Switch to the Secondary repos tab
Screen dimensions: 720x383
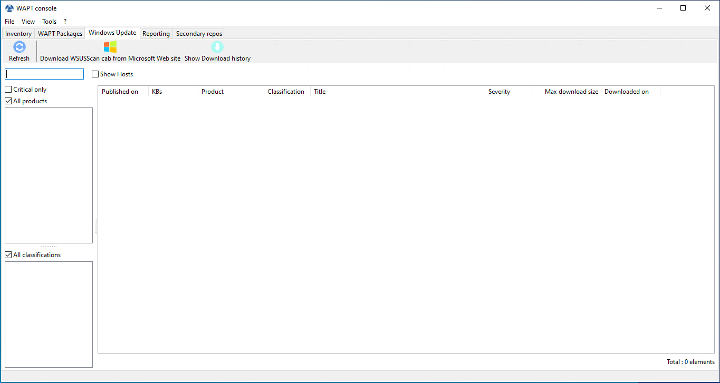point(198,33)
